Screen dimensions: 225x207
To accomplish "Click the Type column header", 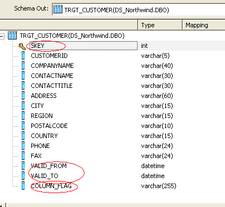I will coord(160,25).
